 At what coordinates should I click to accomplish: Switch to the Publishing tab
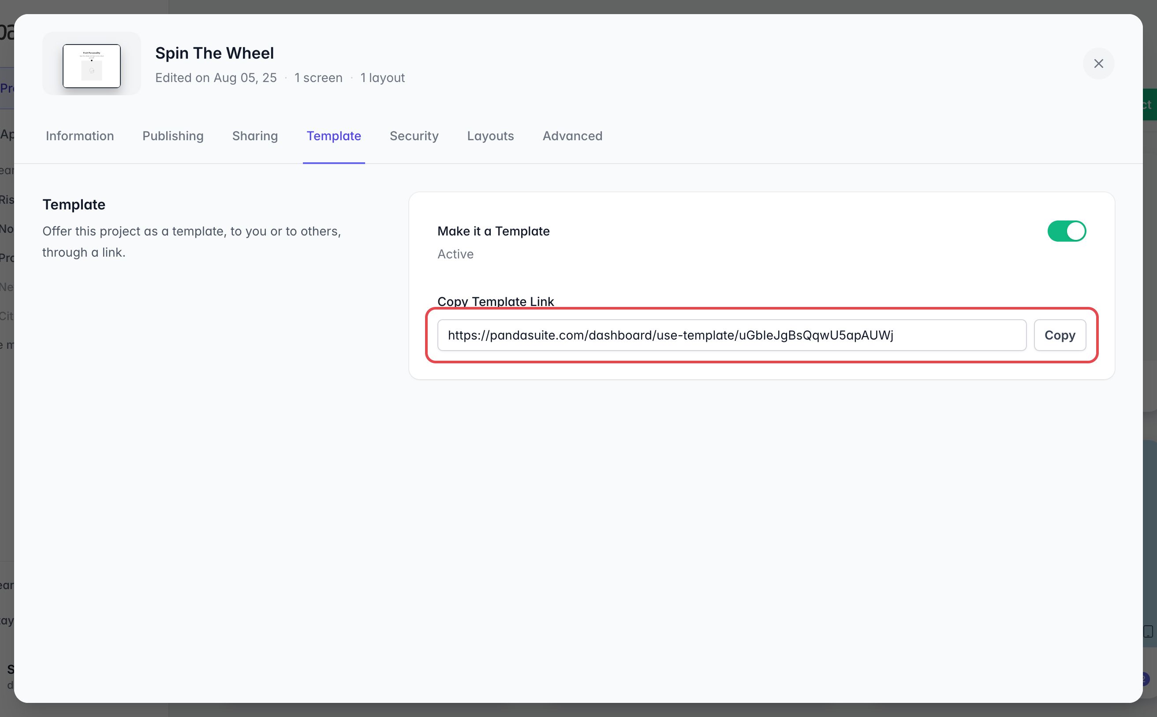point(173,136)
